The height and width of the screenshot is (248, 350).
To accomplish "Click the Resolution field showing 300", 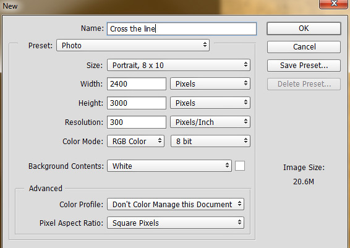I will (x=137, y=122).
